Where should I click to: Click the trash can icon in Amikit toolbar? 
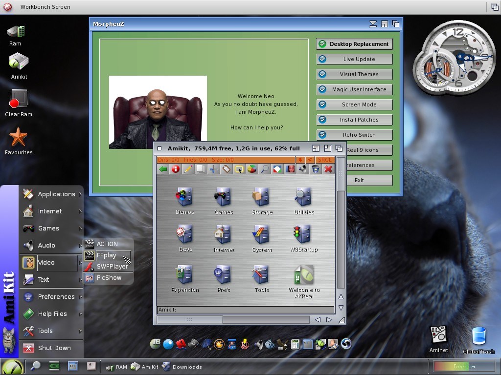[x=316, y=169]
